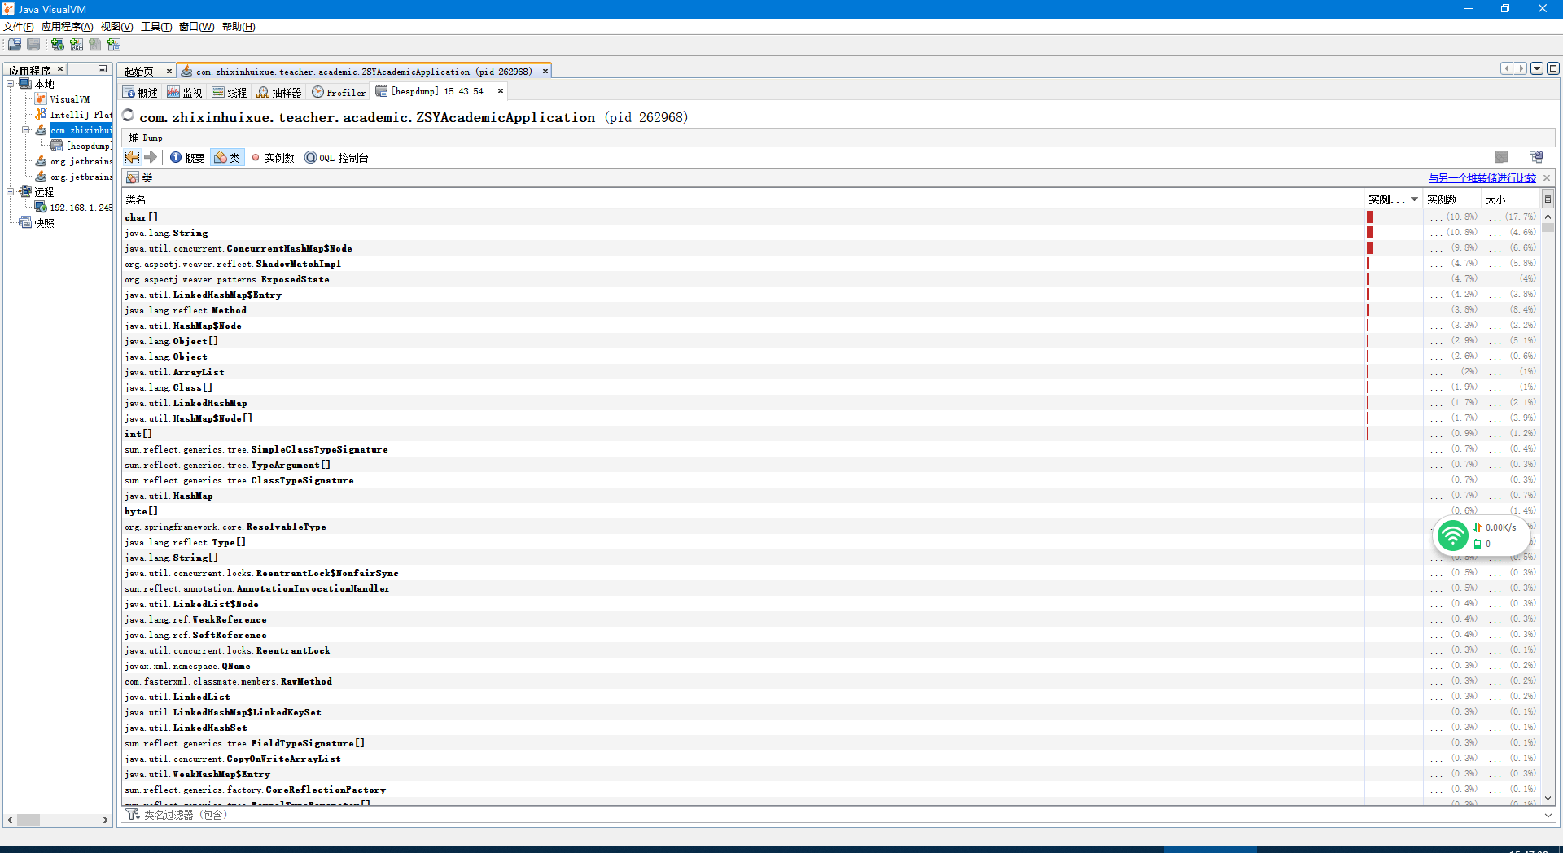Switch to the Profiler tab
The image size is (1563, 853).
pyautogui.click(x=339, y=92)
